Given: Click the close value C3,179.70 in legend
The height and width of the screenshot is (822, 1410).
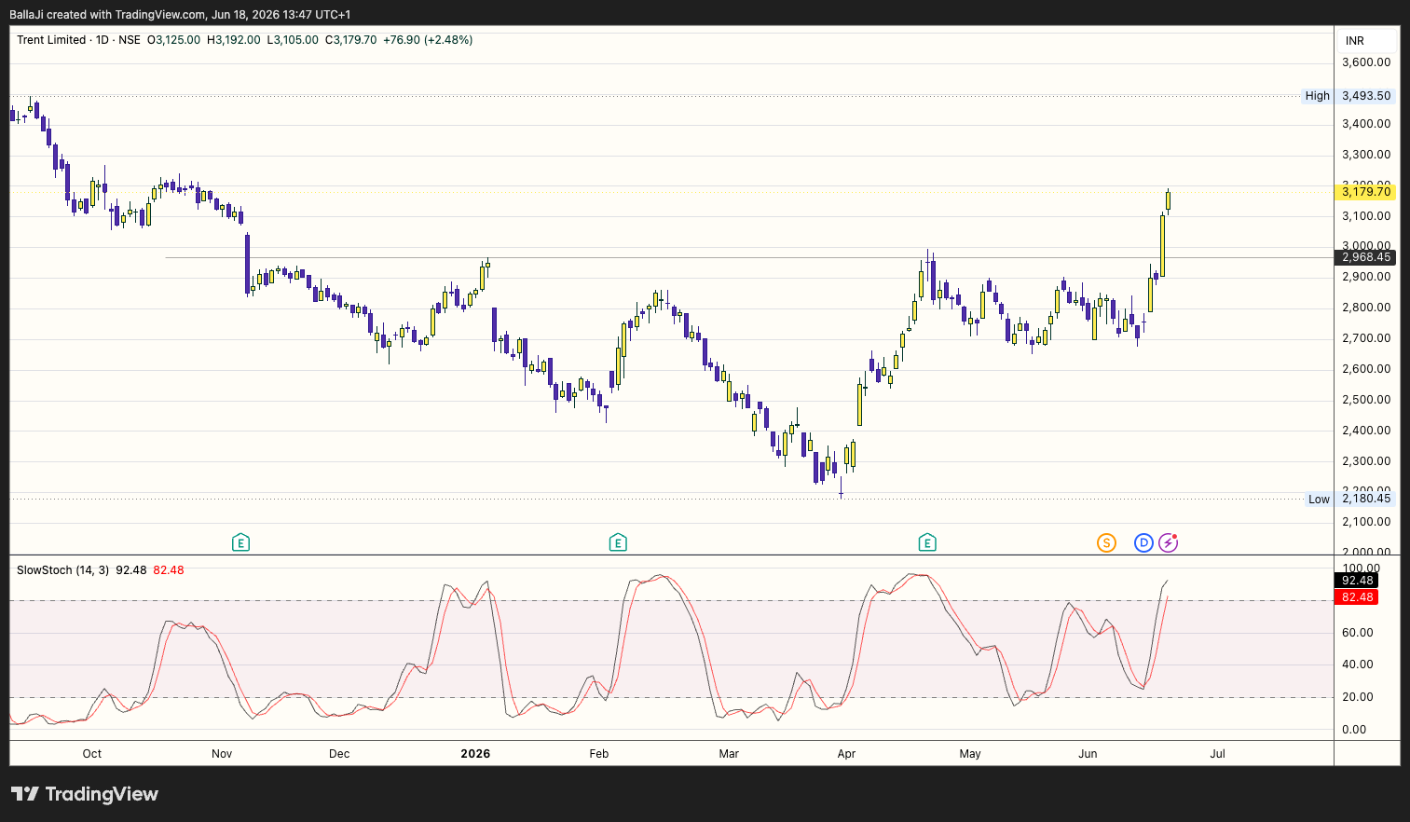Looking at the screenshot, I should point(350,40).
